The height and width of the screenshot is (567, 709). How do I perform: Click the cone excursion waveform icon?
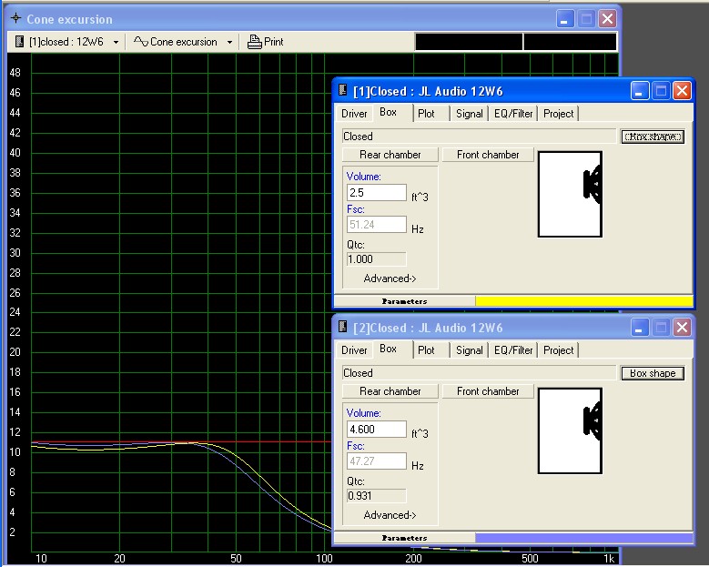point(141,42)
